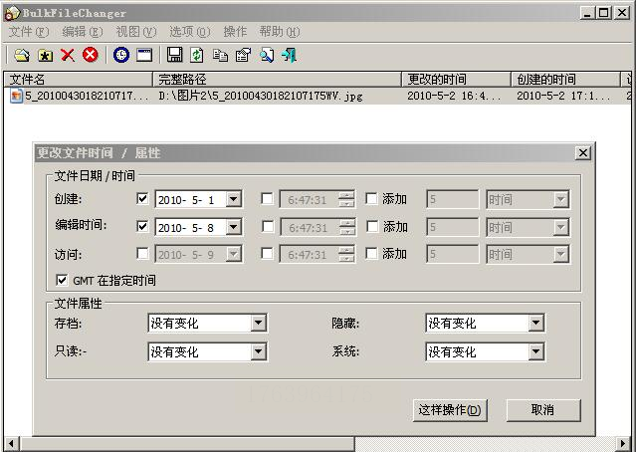Uncheck the 创建 date checkbox
The width and height of the screenshot is (636, 452).
142,199
